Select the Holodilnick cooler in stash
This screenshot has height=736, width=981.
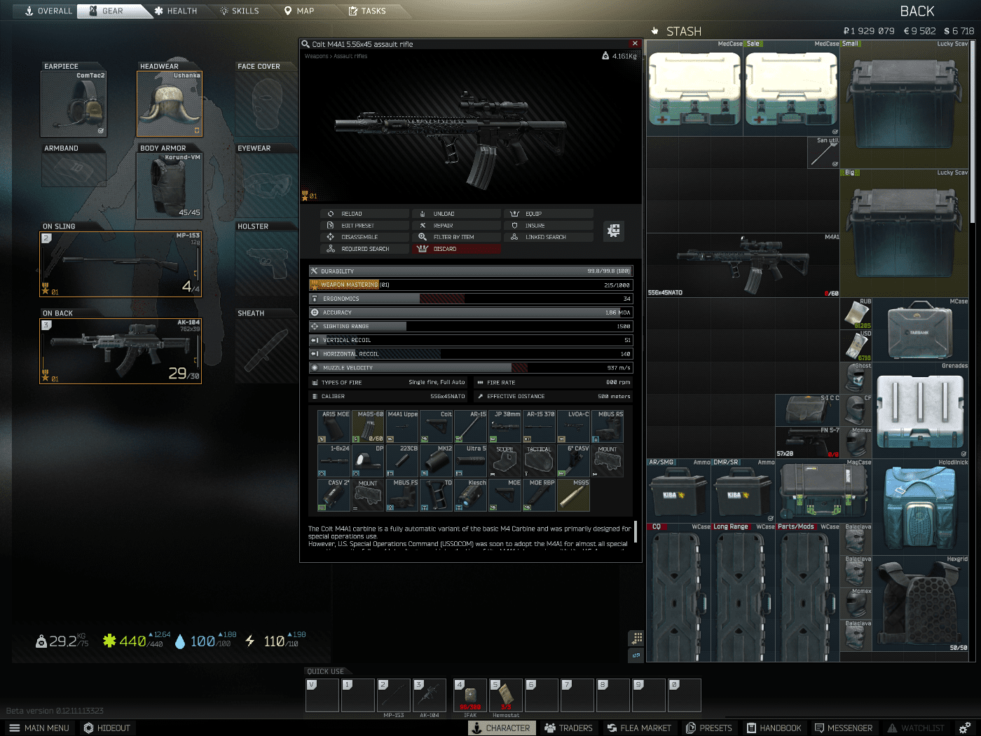(x=920, y=507)
